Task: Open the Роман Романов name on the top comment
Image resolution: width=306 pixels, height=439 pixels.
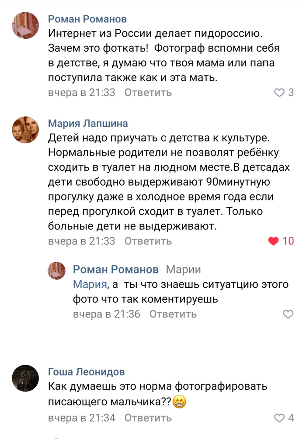Action: (87, 19)
